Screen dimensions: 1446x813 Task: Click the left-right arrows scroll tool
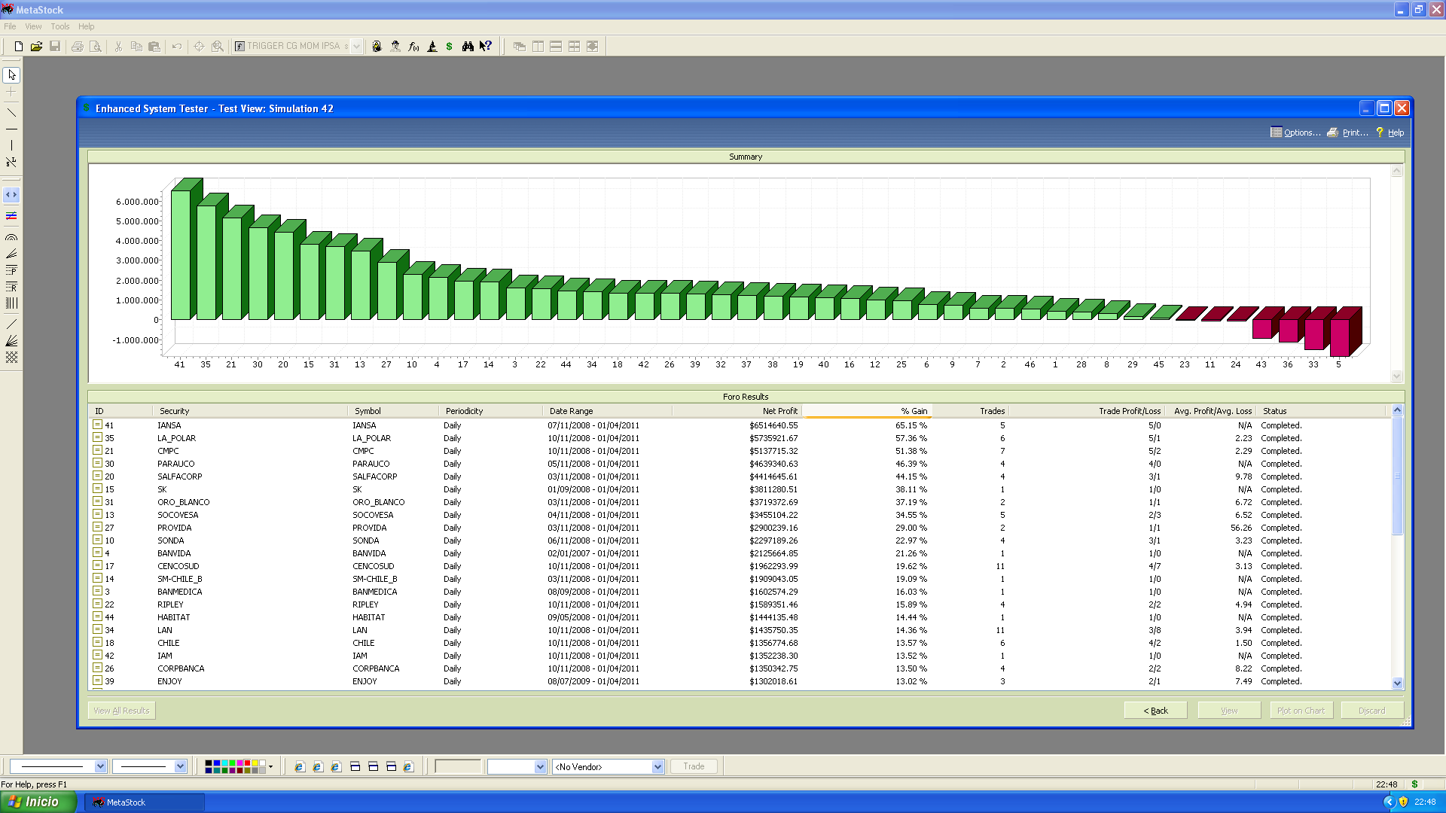[x=11, y=195]
